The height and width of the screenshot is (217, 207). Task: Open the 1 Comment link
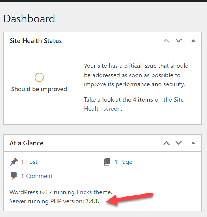tap(37, 176)
